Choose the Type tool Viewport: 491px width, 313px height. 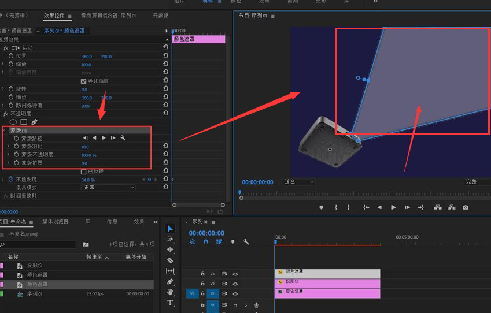tap(170, 303)
